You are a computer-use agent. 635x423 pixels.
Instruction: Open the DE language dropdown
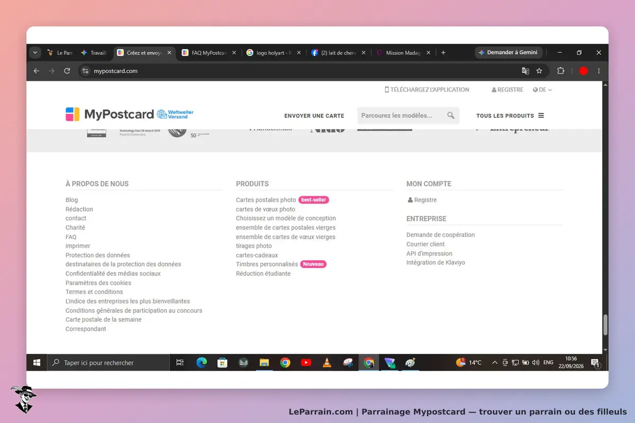(x=542, y=90)
